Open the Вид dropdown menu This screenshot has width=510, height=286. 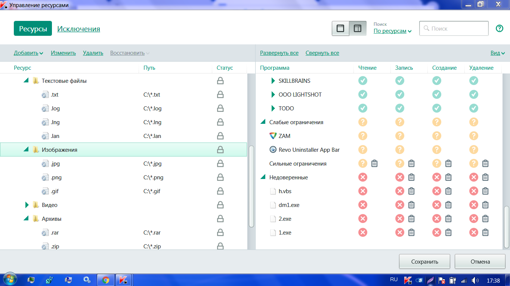pos(498,53)
